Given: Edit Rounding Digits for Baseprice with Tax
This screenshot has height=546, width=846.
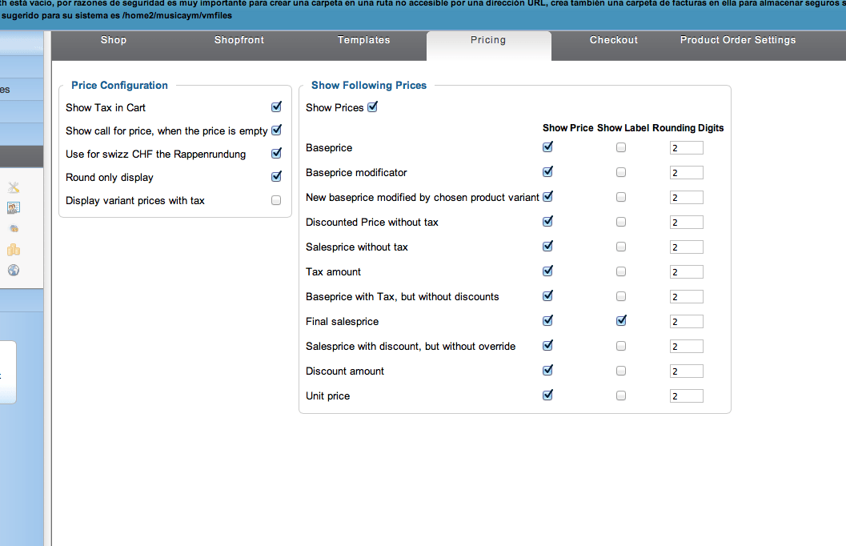Looking at the screenshot, I should coord(686,297).
